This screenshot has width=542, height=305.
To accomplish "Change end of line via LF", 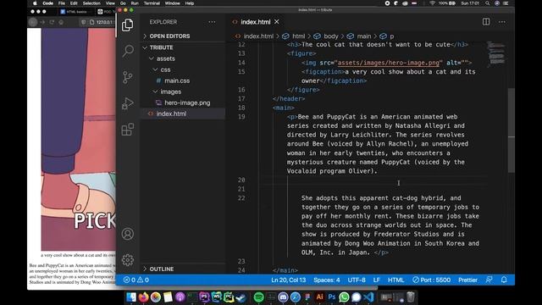I will pos(376,280).
